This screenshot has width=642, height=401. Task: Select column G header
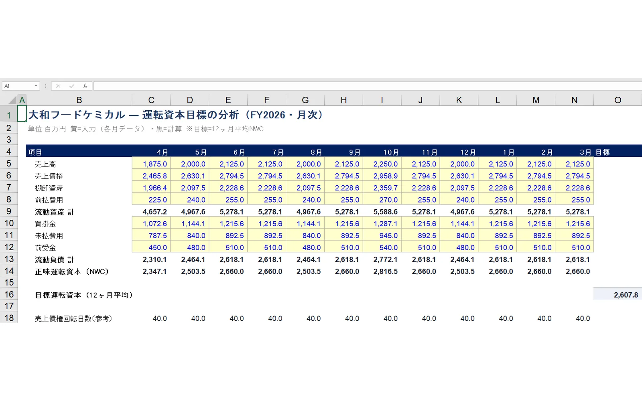point(305,100)
